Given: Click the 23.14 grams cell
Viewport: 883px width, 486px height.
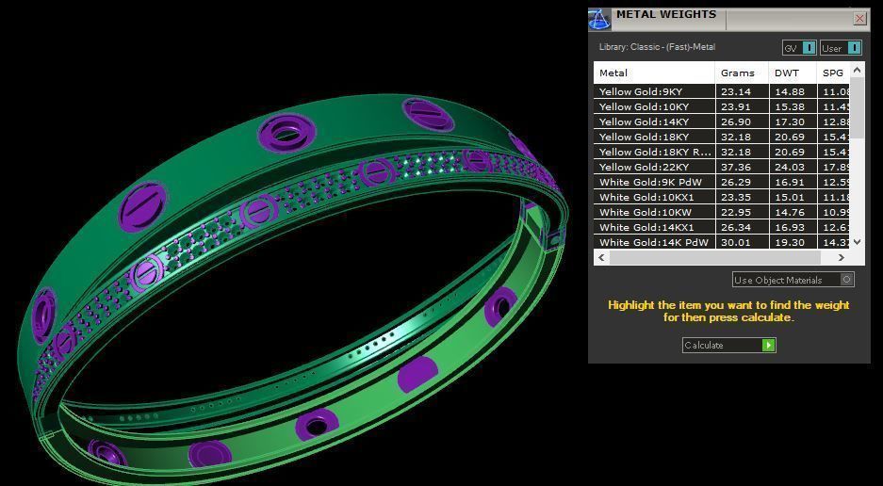Looking at the screenshot, I should click(743, 91).
